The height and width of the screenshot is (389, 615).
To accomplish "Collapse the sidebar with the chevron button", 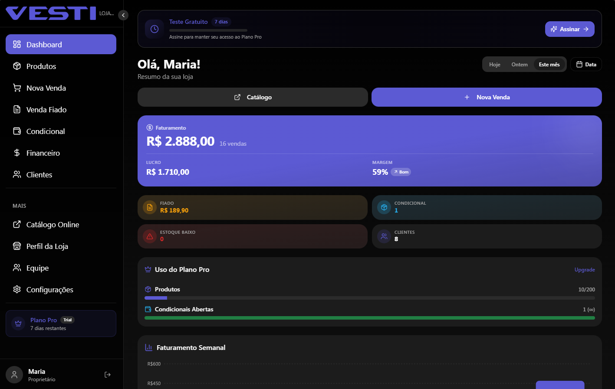I will click(x=123, y=16).
